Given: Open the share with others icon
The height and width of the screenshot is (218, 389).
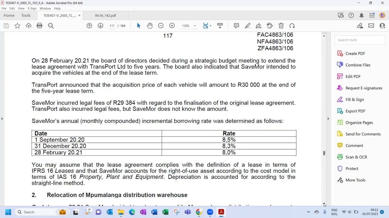Looking at the screenshot, I should 382,26.
